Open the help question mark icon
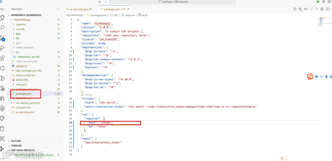The width and height of the screenshot is (332, 161). click(323, 2)
